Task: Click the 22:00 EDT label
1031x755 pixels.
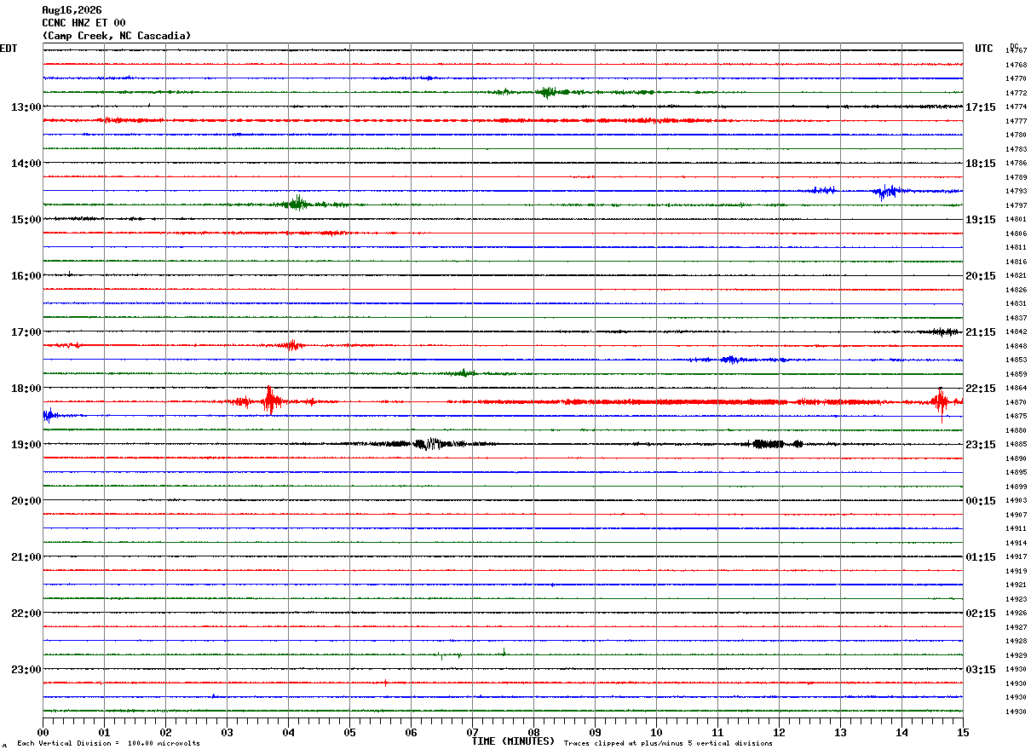Action: point(26,614)
